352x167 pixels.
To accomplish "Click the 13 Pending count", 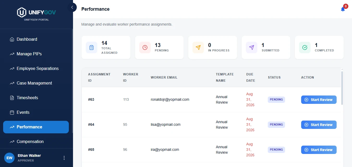I will (158, 45).
